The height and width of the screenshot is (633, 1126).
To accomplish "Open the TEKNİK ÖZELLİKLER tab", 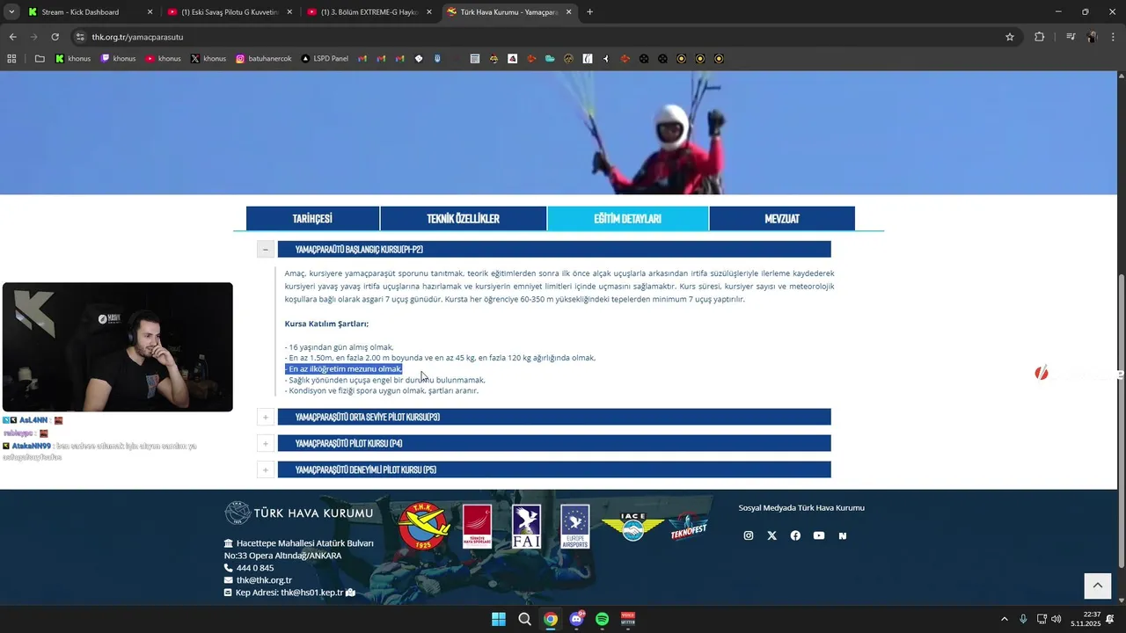I will click(463, 218).
